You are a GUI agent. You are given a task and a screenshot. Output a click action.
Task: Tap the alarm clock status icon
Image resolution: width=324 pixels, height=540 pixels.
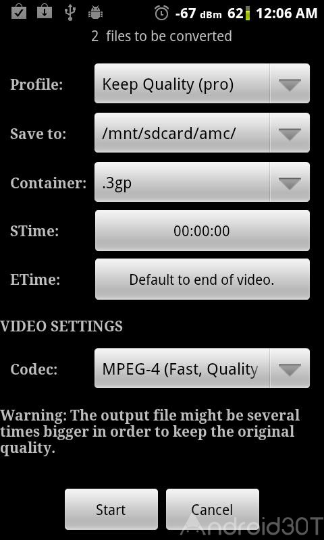[161, 13]
